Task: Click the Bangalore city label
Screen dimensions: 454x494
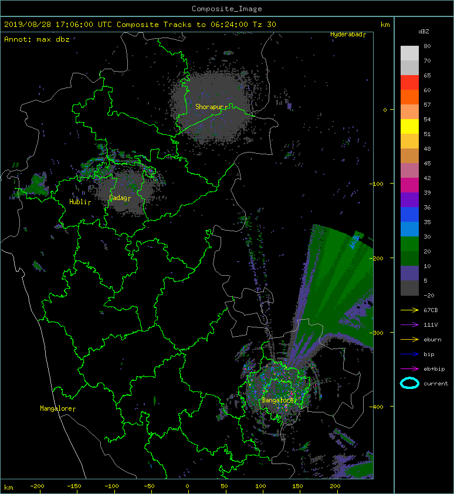Action: [278, 400]
